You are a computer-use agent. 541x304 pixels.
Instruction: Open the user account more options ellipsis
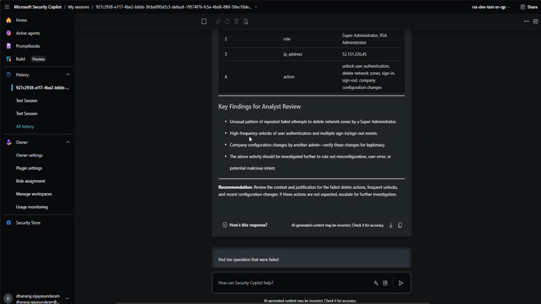point(67,299)
